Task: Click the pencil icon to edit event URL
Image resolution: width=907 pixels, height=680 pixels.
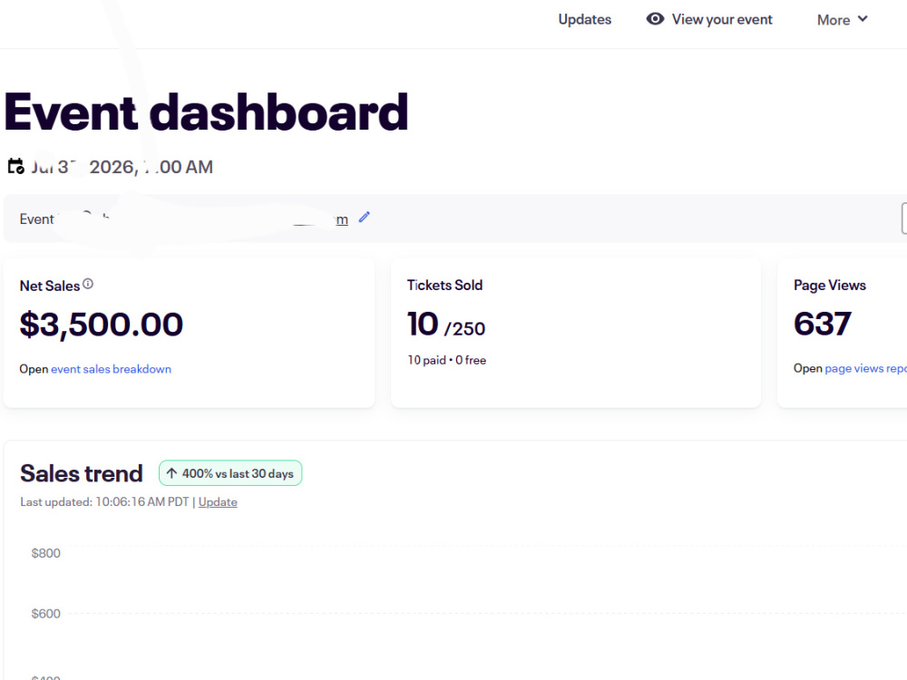Action: click(364, 218)
